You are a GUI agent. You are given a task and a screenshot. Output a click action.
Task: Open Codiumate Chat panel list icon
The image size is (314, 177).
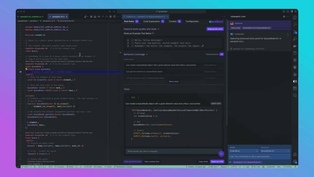[x=284, y=17]
